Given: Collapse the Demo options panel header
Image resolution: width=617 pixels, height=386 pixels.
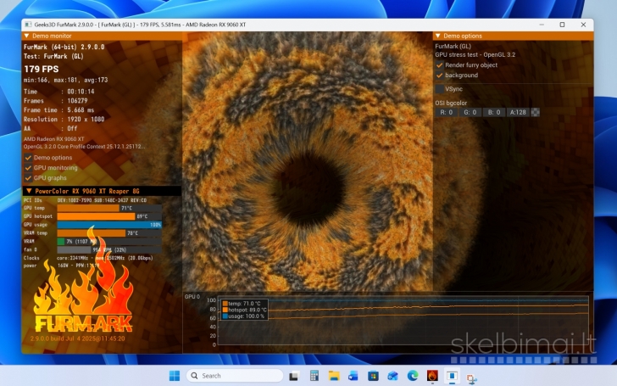Looking at the screenshot, I should [x=438, y=36].
